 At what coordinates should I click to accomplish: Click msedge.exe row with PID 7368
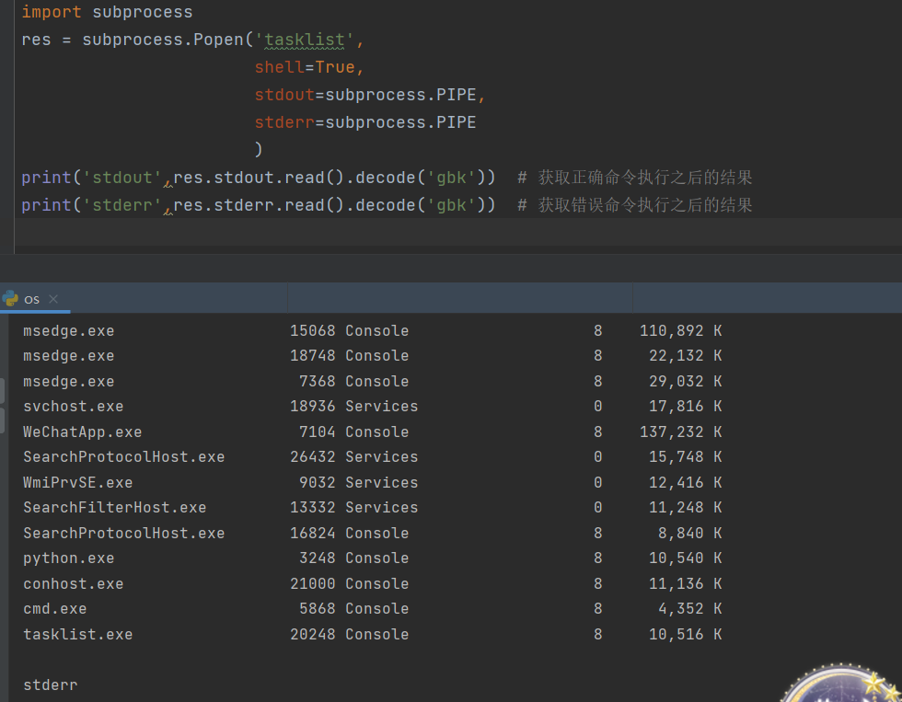372,382
